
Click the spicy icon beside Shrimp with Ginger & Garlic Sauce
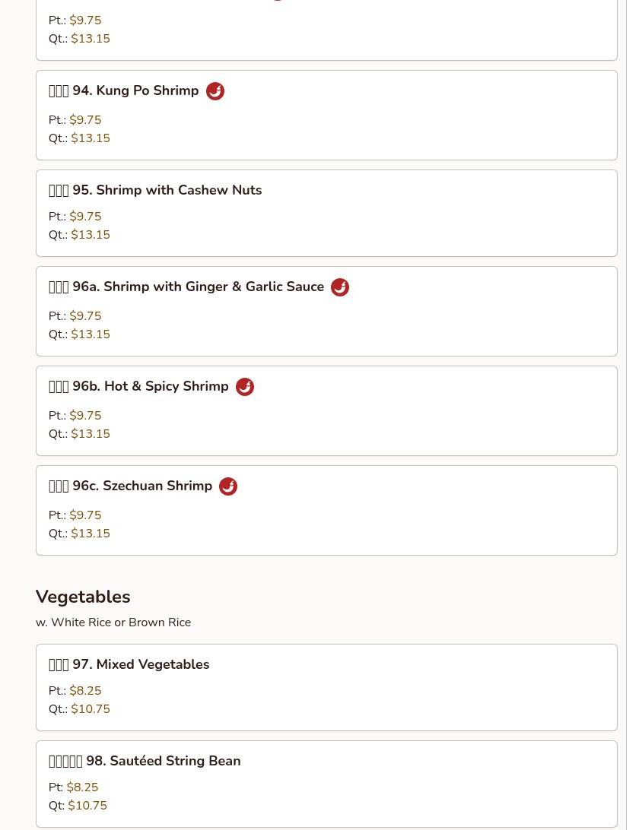click(x=340, y=287)
